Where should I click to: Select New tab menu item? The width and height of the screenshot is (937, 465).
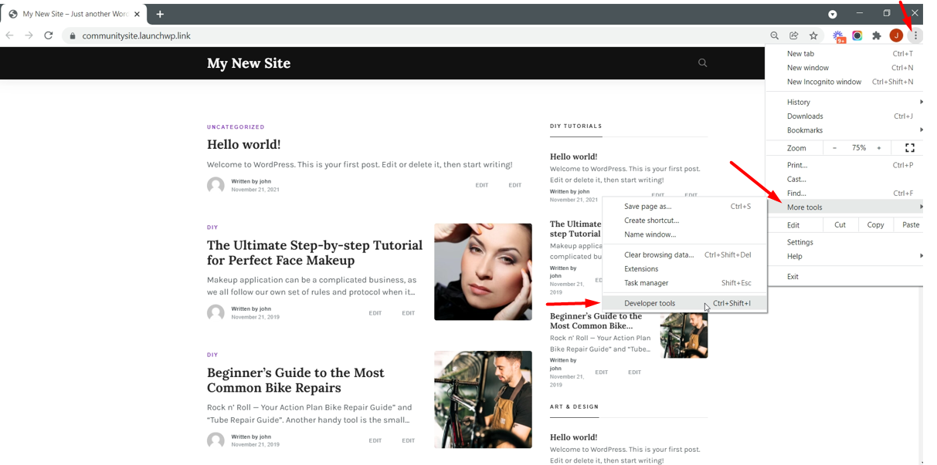[x=844, y=54]
